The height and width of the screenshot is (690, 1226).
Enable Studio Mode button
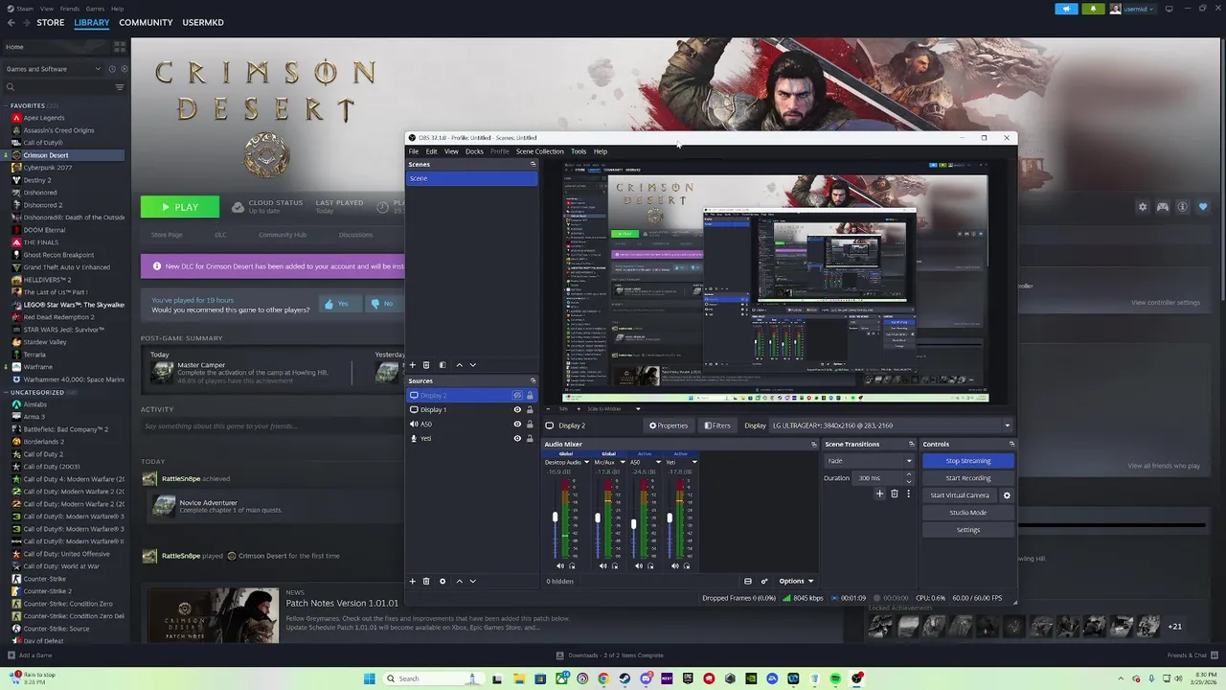point(967,513)
